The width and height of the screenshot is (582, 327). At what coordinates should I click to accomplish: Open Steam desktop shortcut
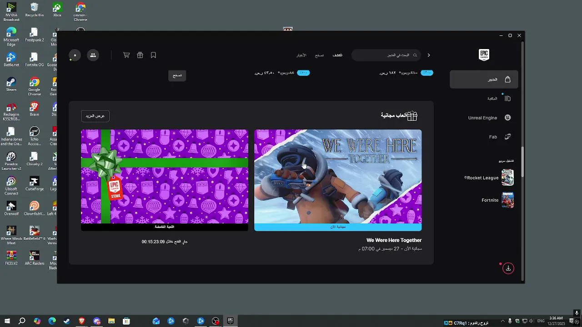click(11, 84)
